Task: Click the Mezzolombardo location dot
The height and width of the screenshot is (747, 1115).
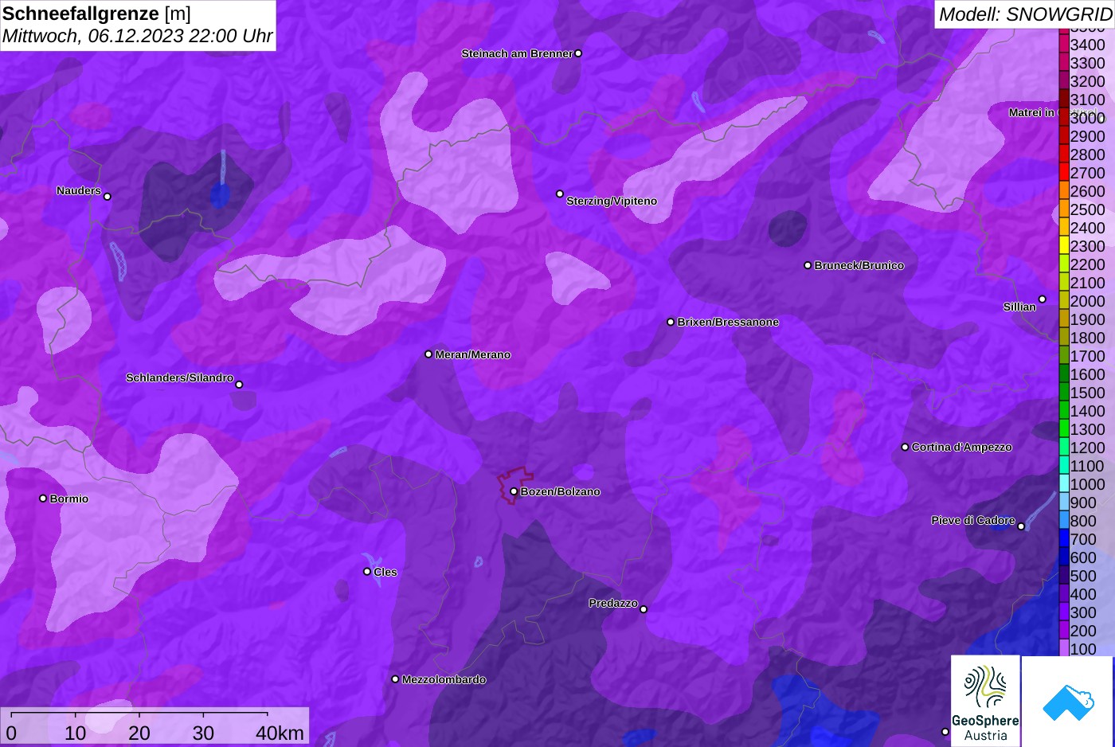Action: 395,679
